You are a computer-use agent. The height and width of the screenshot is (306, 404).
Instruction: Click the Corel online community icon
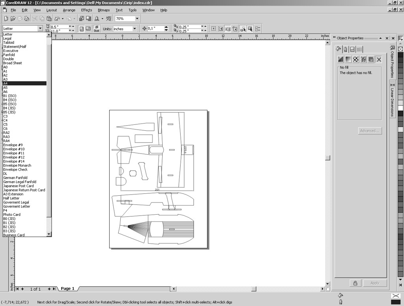(109, 19)
